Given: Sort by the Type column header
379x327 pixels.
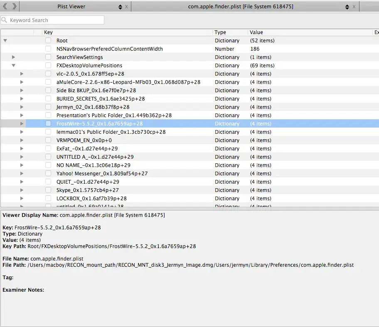Looking at the screenshot, I should click(220, 32).
